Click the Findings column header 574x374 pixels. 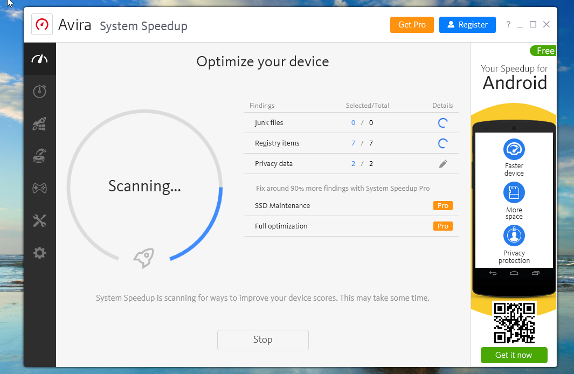point(262,106)
